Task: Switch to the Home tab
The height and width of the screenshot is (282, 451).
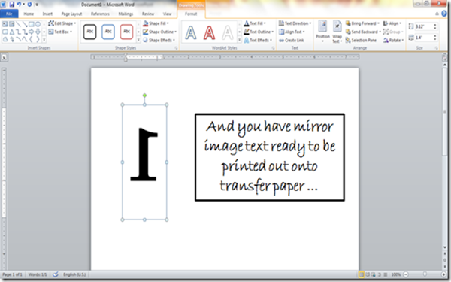Action: [x=29, y=14]
